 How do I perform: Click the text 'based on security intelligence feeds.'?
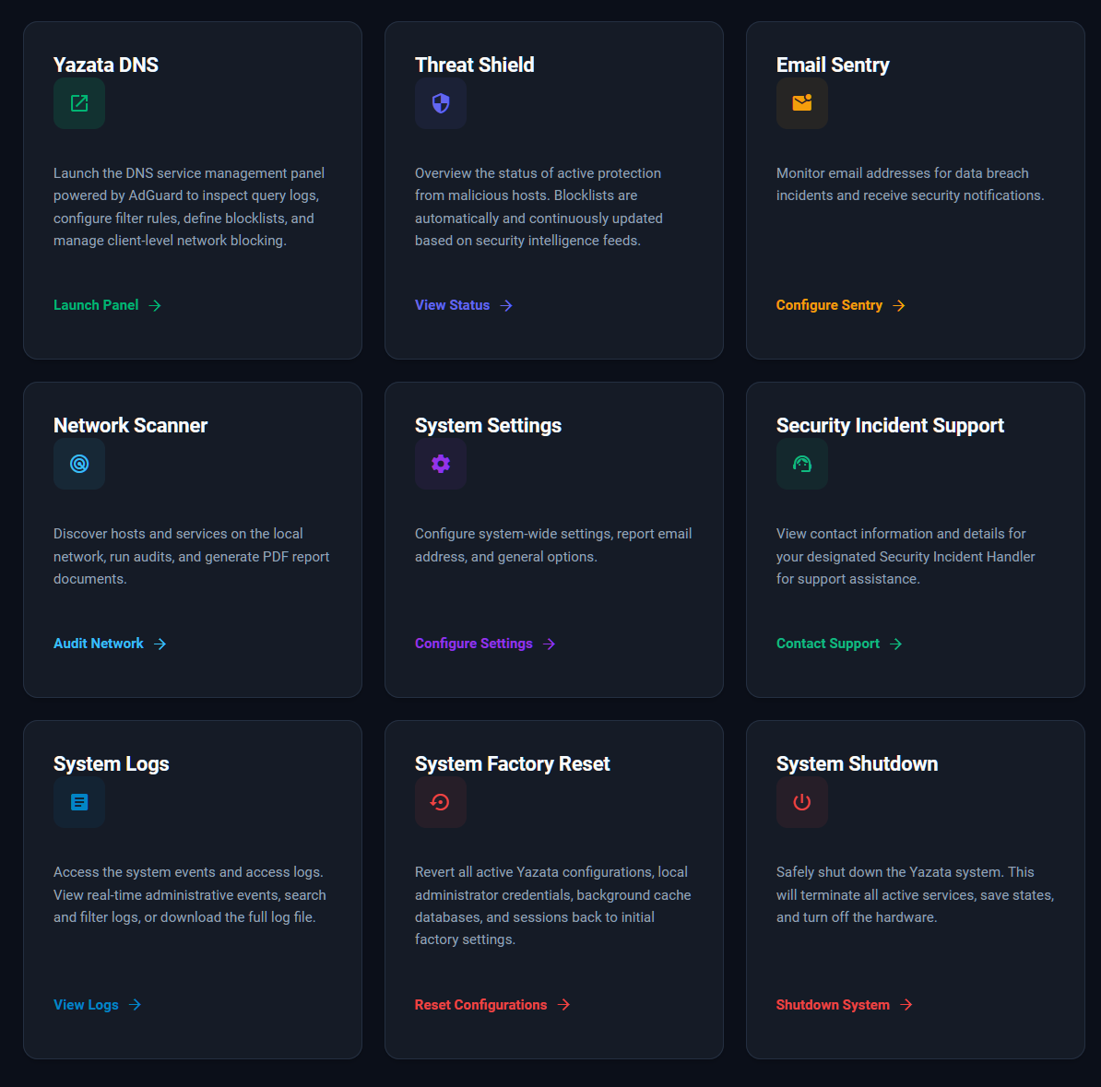click(x=528, y=240)
